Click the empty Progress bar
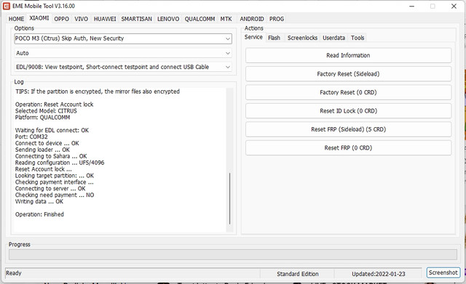The width and height of the screenshot is (466, 284). [x=233, y=254]
